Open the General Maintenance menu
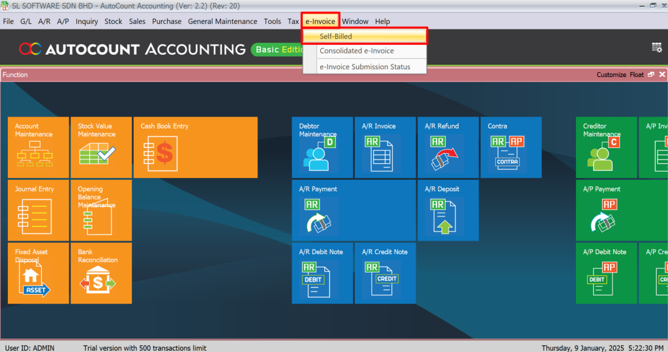The image size is (668, 352). point(222,22)
